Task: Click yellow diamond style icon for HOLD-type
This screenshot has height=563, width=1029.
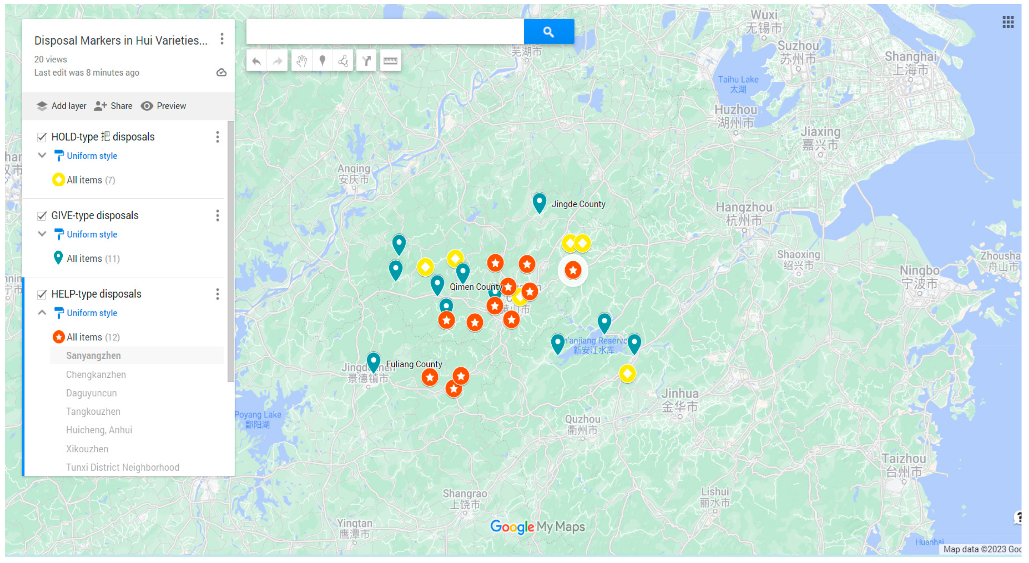Action: 58,180
